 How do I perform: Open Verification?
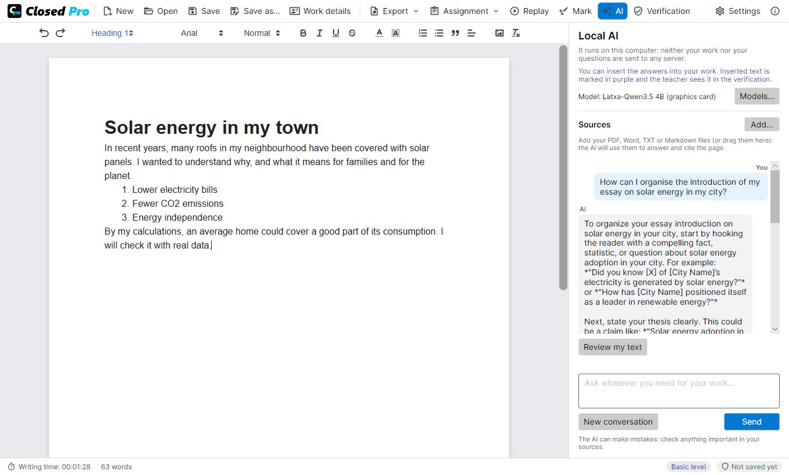click(x=661, y=11)
